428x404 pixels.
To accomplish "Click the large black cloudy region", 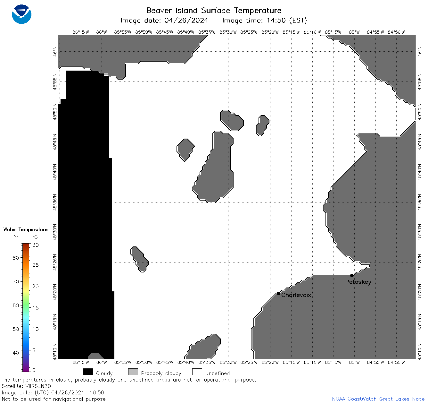I will click(86, 215).
